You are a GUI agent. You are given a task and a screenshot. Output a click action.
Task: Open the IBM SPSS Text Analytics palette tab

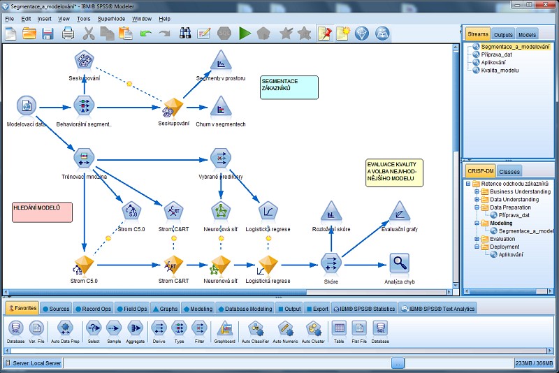point(438,309)
